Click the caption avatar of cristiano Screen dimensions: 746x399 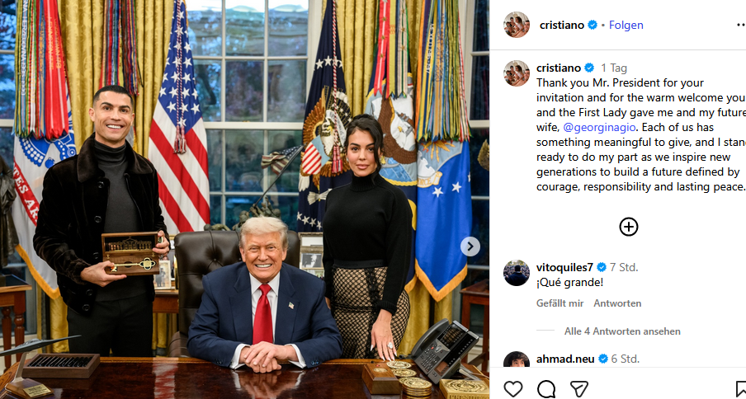(517, 73)
